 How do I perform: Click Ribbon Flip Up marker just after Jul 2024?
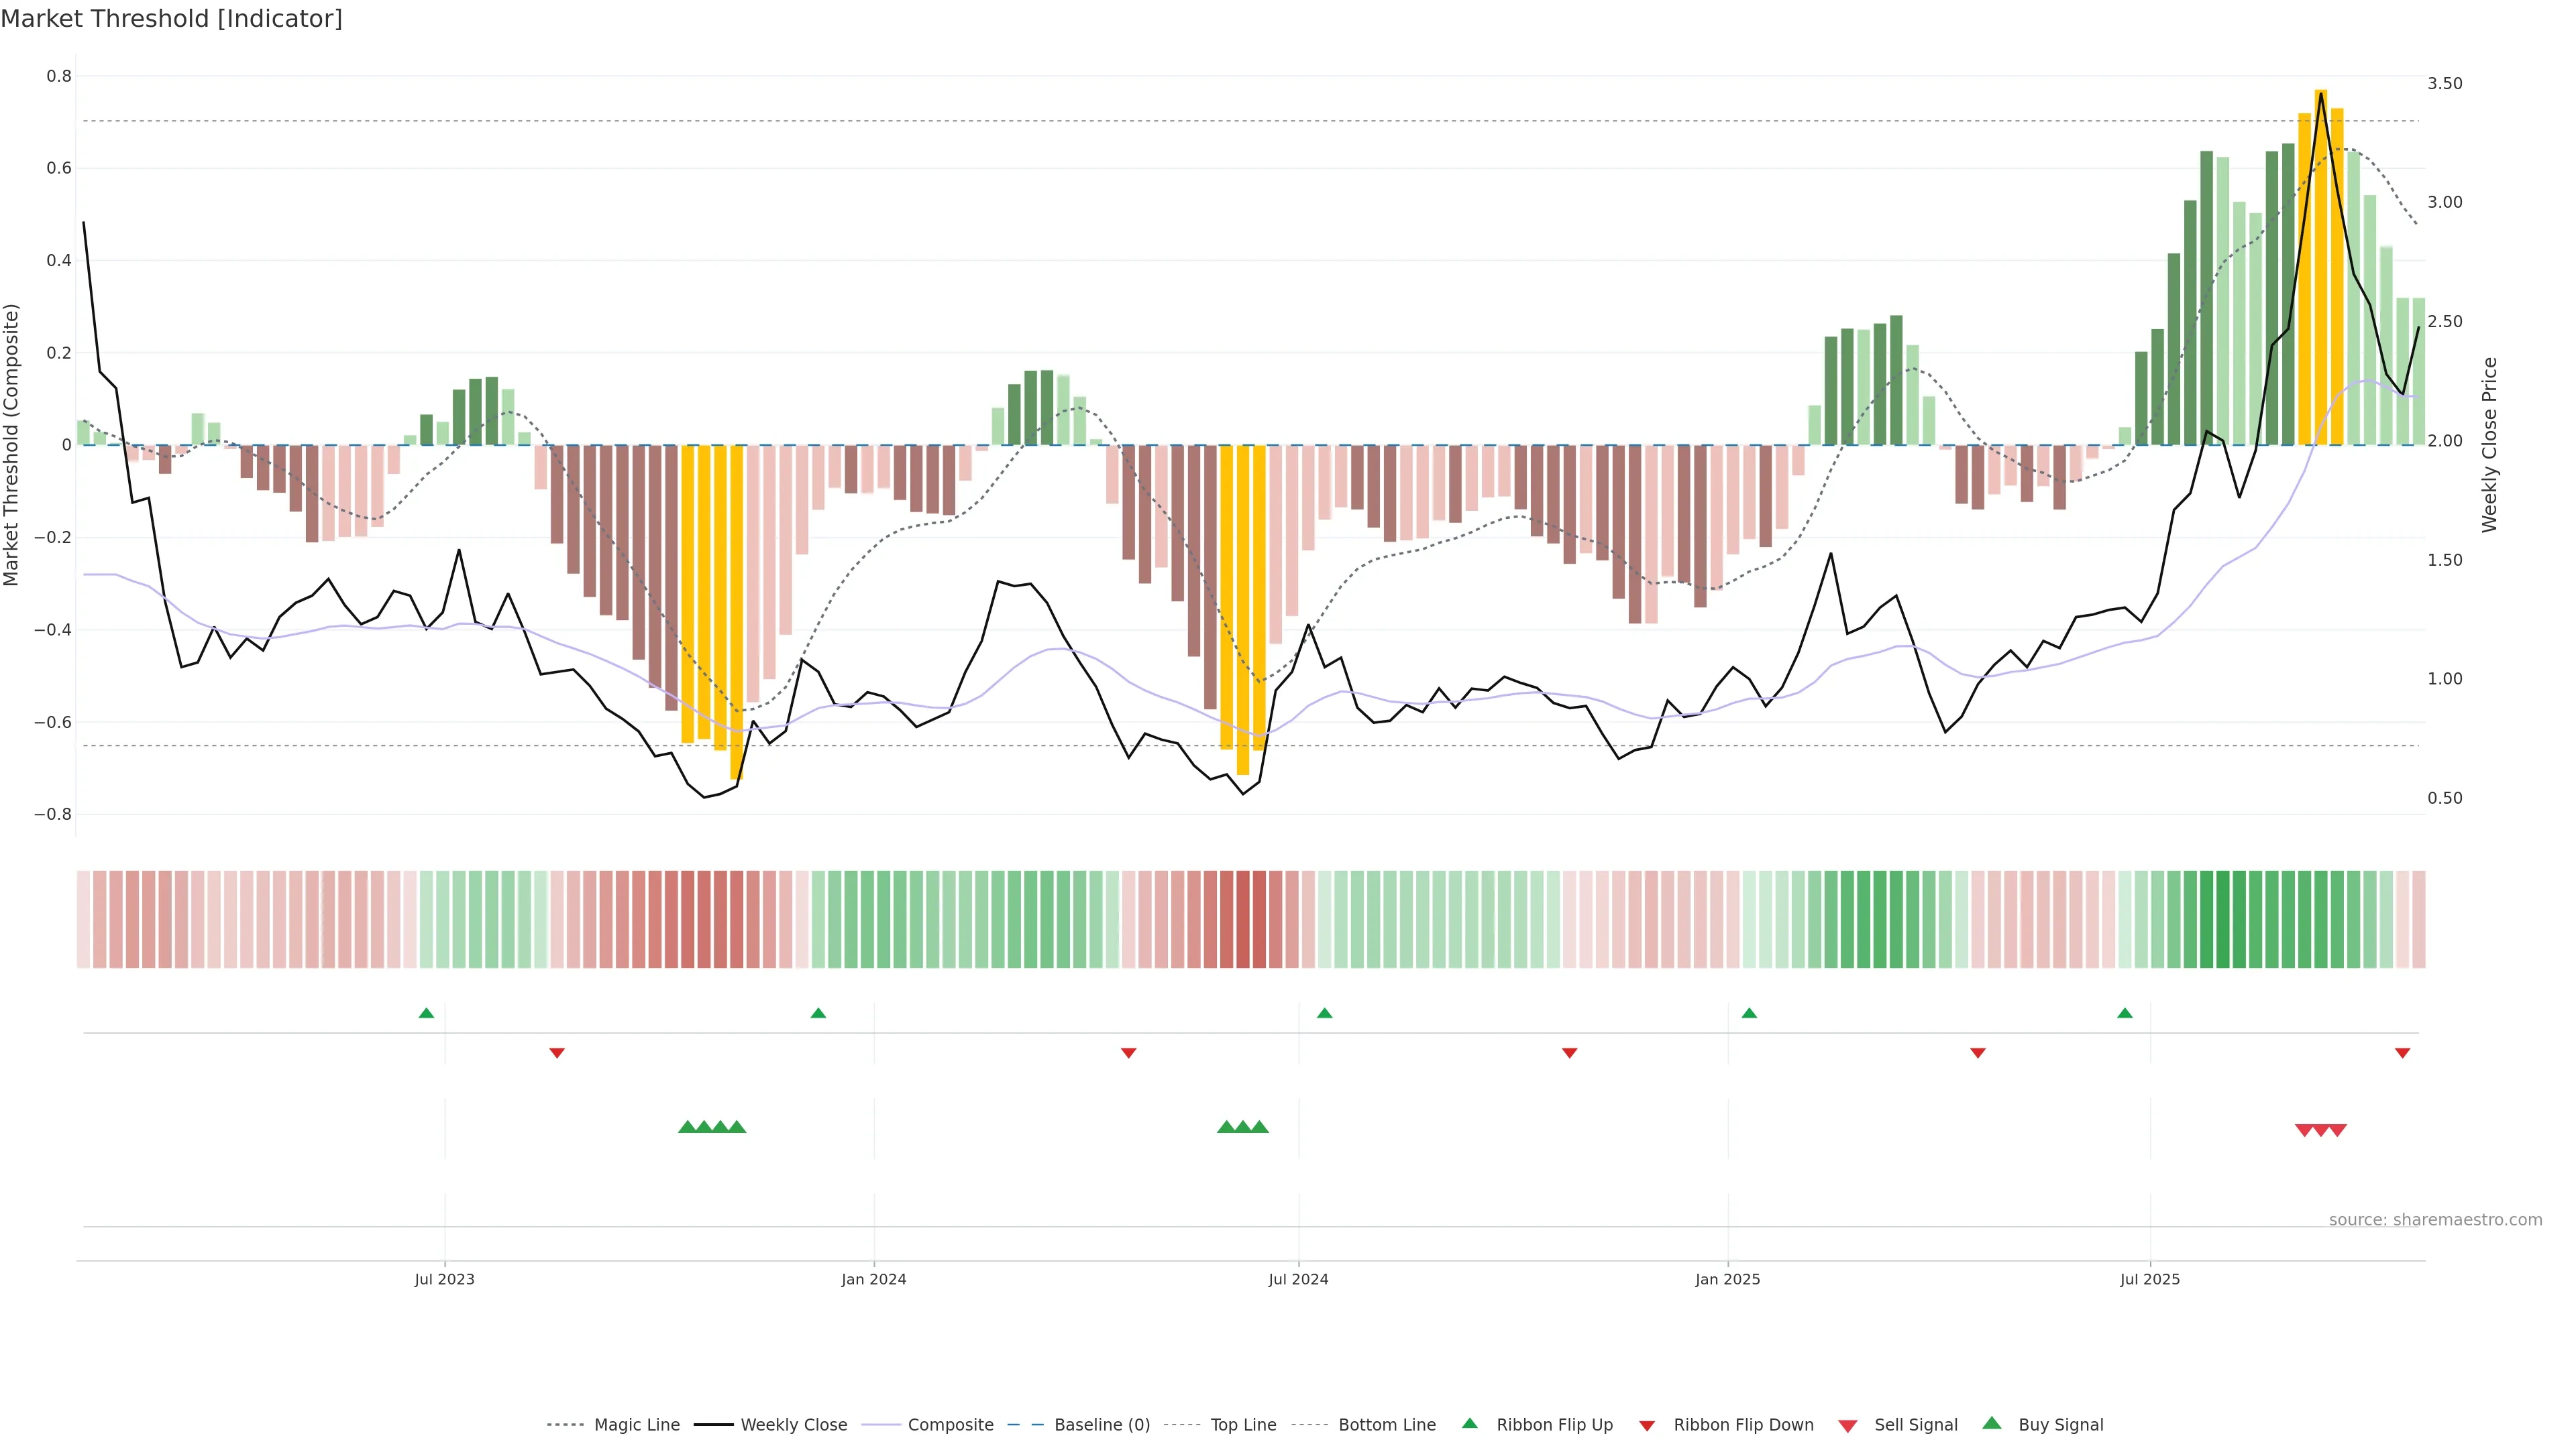click(1324, 1014)
